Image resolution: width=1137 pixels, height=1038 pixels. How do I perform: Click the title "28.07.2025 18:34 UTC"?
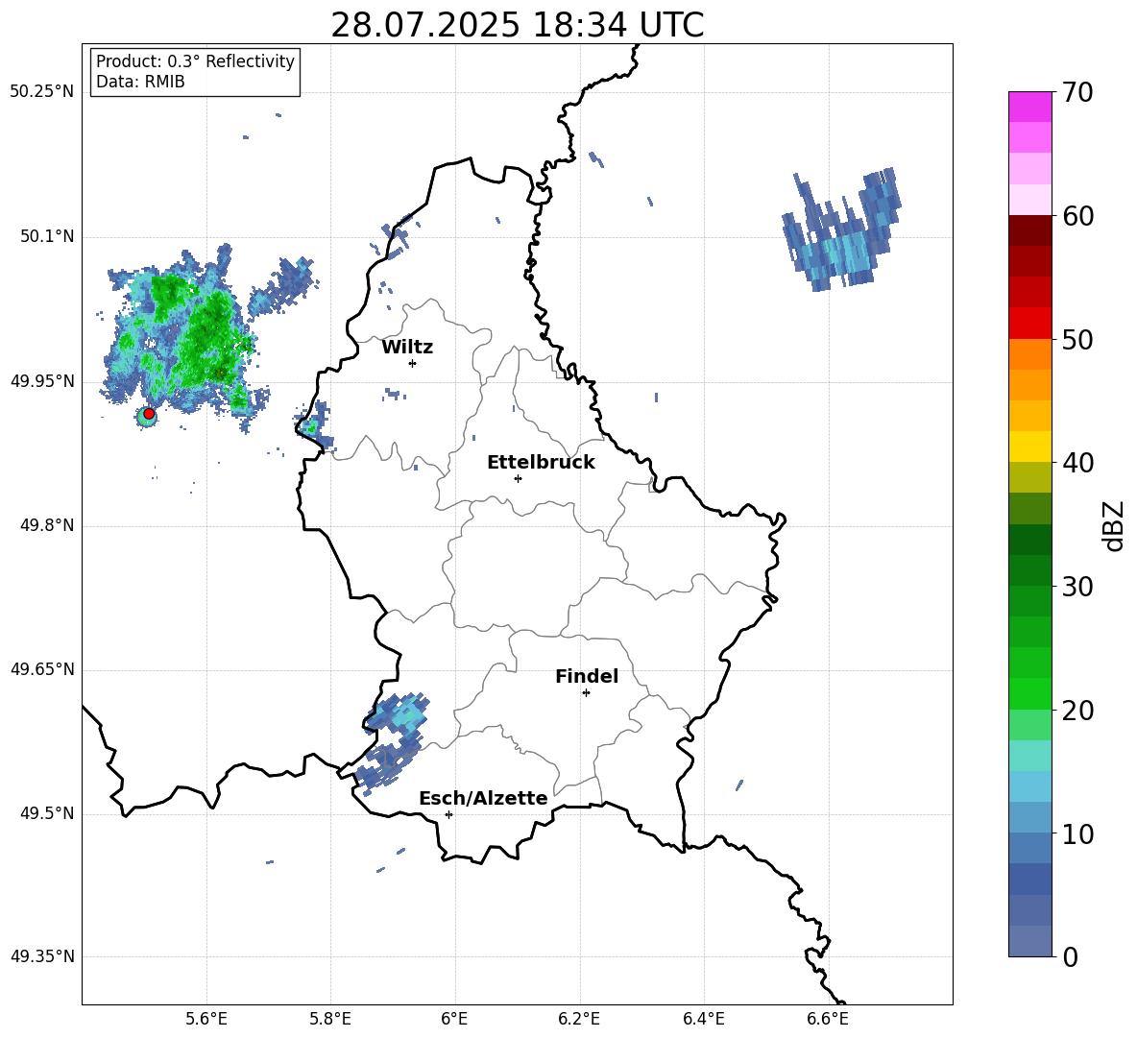[517, 25]
